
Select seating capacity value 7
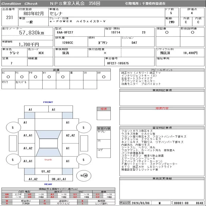(x=11, y=63)
